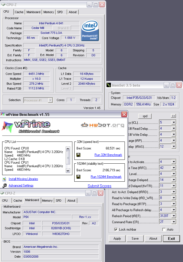
Task: Click the top CPU-Z window title icon
Action: (3, 5)
